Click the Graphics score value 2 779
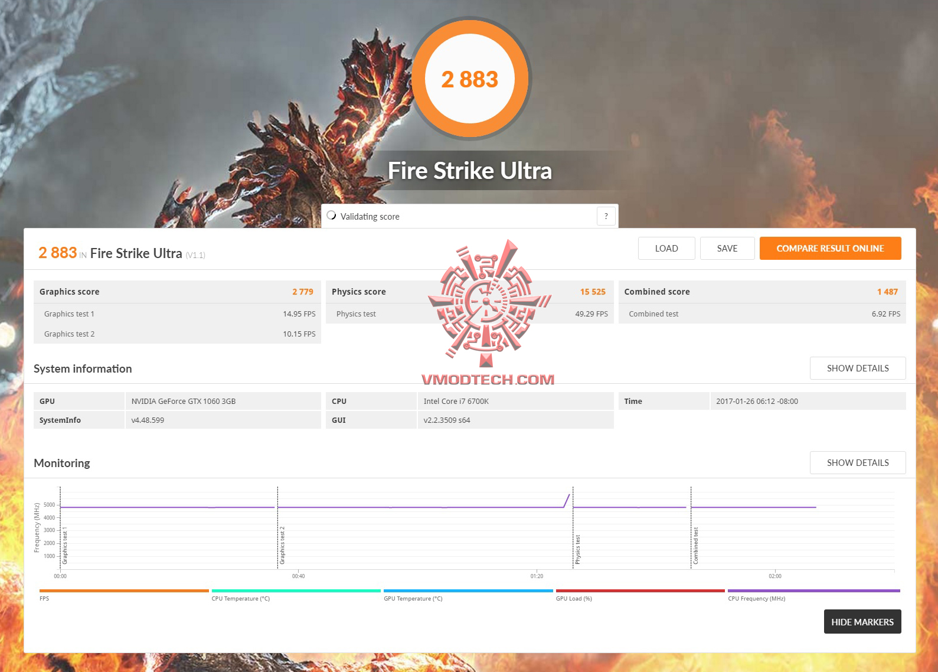Viewport: 938px width, 672px height. tap(303, 292)
